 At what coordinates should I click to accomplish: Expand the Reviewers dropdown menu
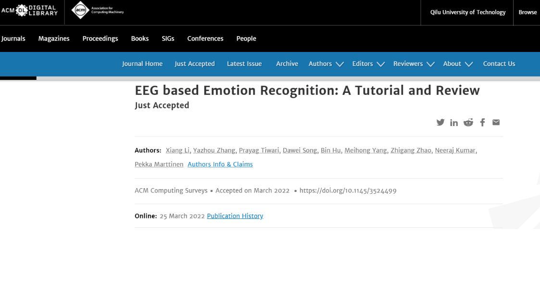tap(414, 64)
